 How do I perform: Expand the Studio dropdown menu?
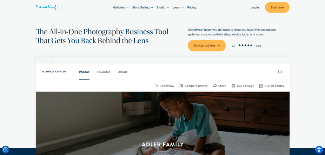click(x=163, y=8)
